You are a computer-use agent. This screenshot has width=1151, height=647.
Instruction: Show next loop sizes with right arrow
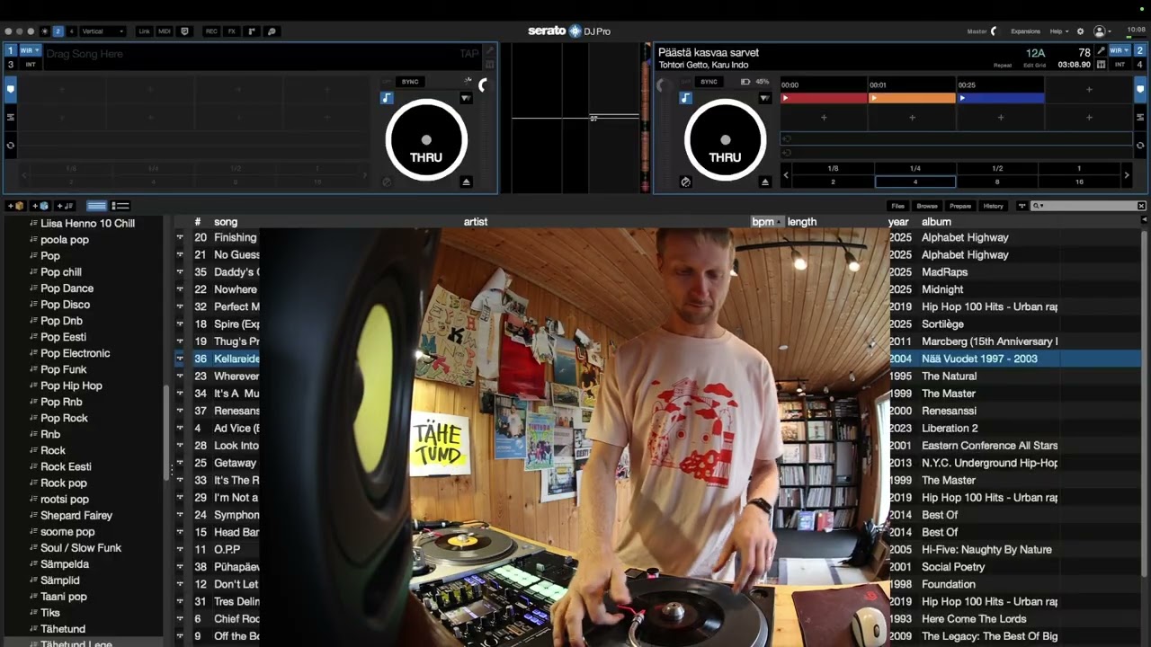(1126, 175)
